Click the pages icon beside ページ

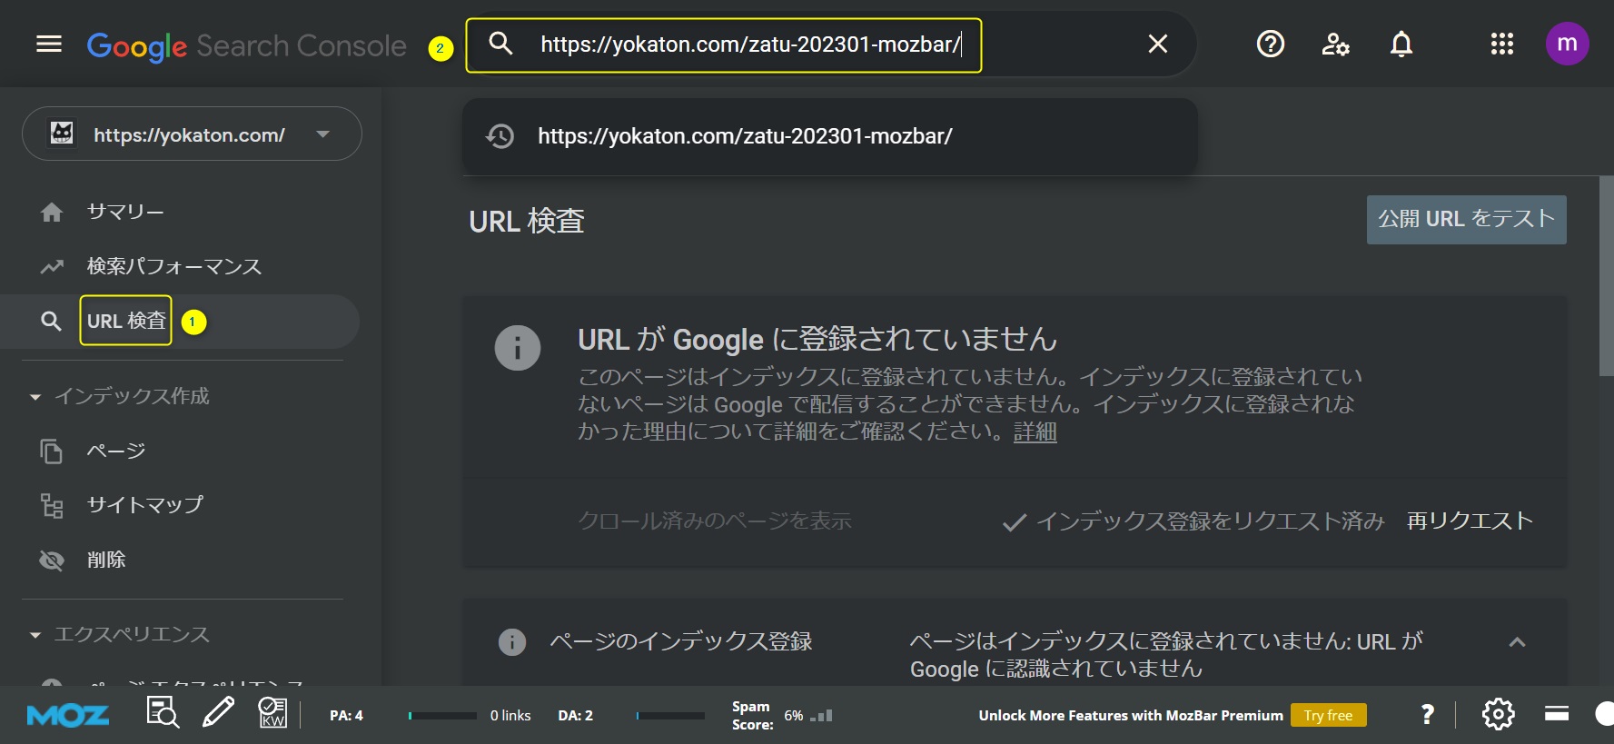point(52,451)
